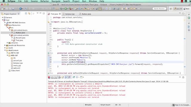191x107 pixels.
Task: Open the Navigate menu
Action: [56, 1]
